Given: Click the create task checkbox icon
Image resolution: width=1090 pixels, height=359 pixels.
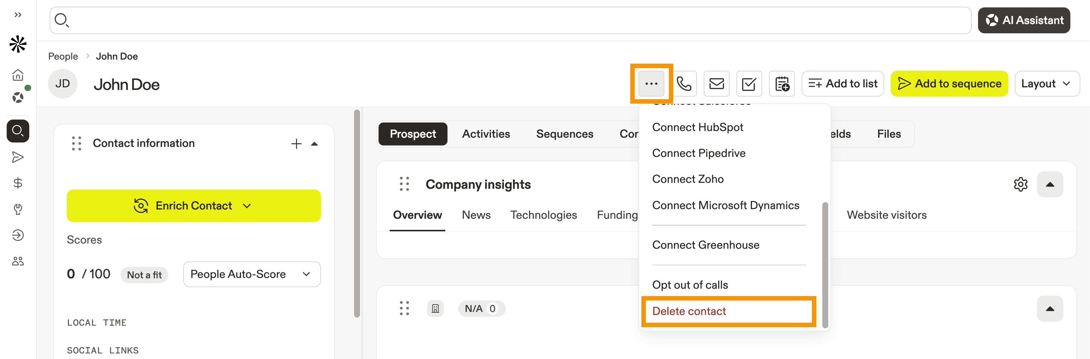Looking at the screenshot, I should tap(749, 84).
